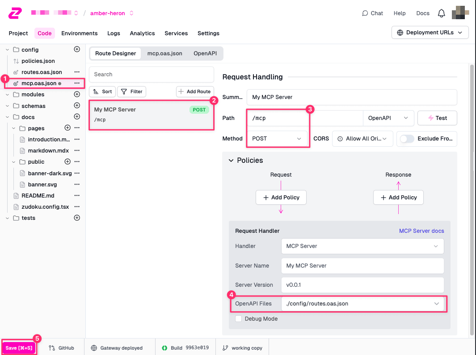Open the Method POST dropdown
This screenshot has width=476, height=355.
[x=277, y=139]
